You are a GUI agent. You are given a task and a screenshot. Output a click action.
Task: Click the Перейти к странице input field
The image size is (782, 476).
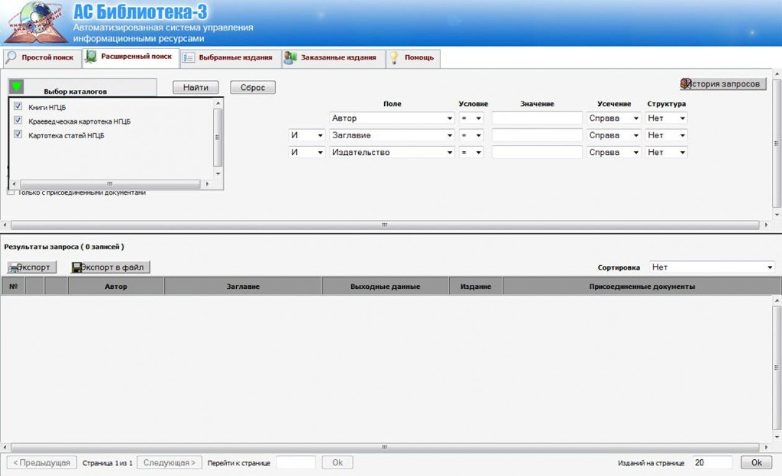pyautogui.click(x=296, y=463)
